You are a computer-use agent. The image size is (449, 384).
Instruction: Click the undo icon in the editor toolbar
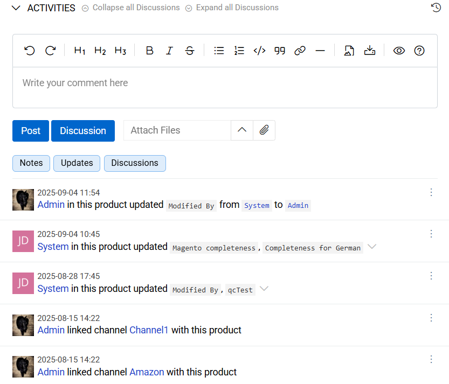(x=30, y=51)
